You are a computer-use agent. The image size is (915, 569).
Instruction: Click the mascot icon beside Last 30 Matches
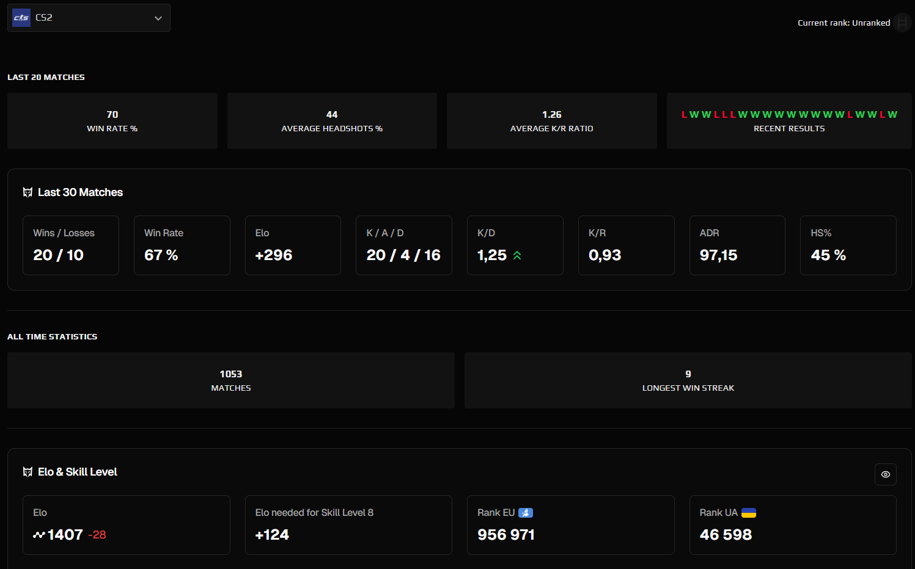tap(27, 192)
